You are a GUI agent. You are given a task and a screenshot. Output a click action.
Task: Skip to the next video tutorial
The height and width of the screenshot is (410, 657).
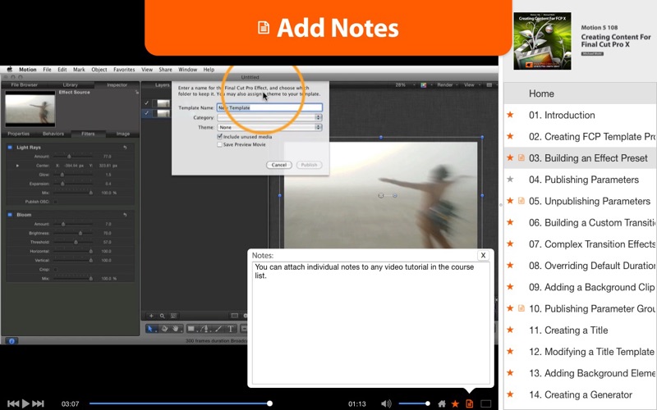(38, 403)
